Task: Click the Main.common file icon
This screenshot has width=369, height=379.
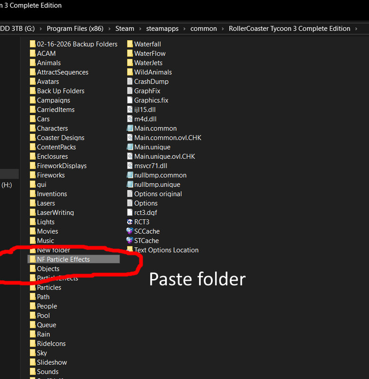Action: pyautogui.click(x=130, y=128)
